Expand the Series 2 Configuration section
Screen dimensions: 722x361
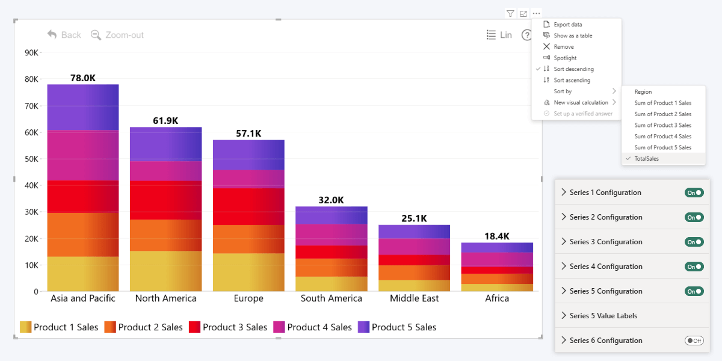(x=564, y=217)
